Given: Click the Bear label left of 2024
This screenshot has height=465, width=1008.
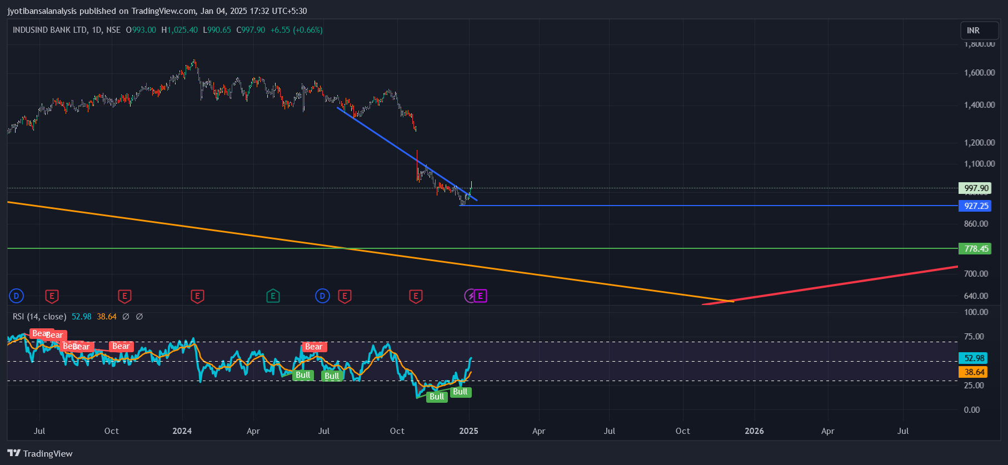Looking at the screenshot, I should pyautogui.click(x=121, y=346).
